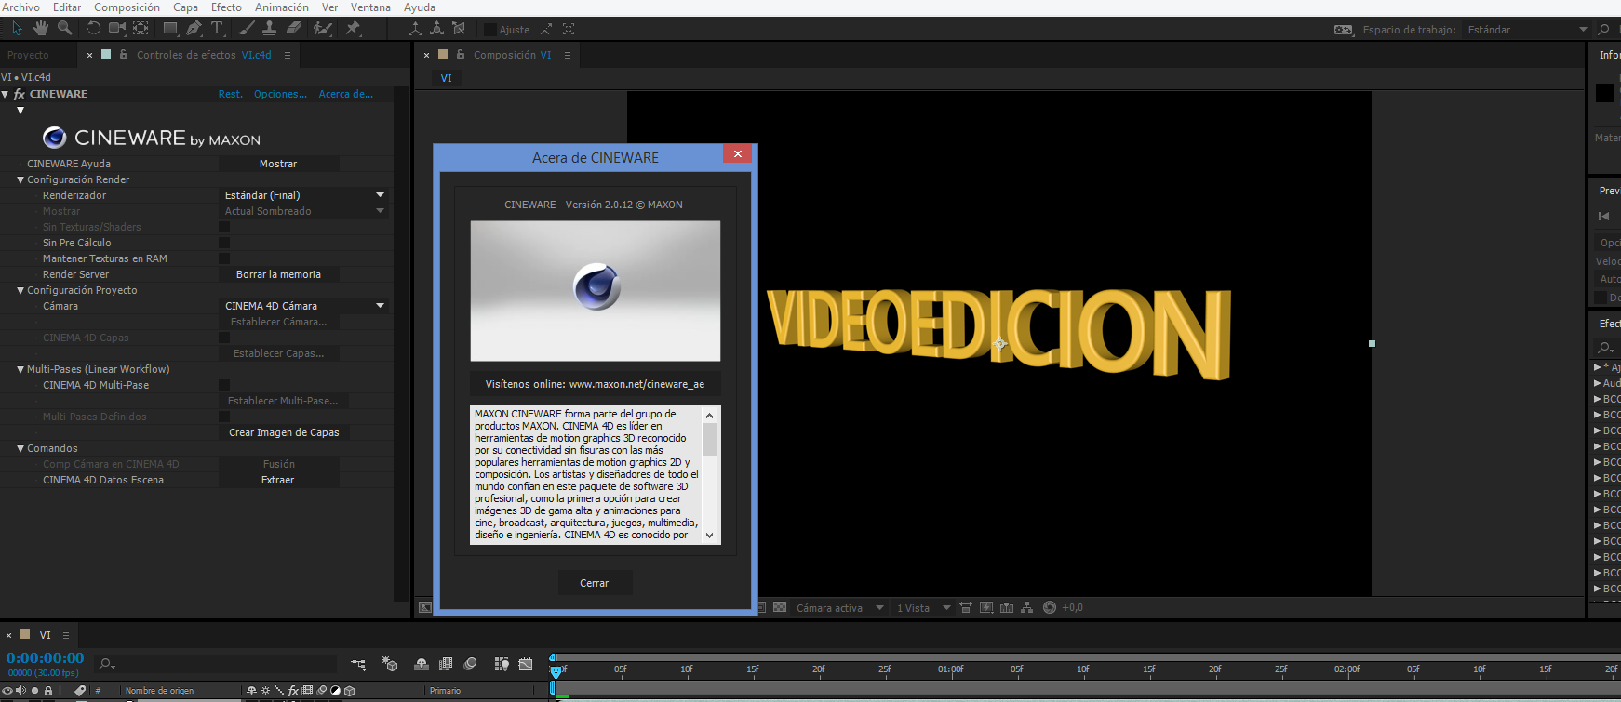Select the Unified Camera tool
The image size is (1621, 702).
point(116,29)
